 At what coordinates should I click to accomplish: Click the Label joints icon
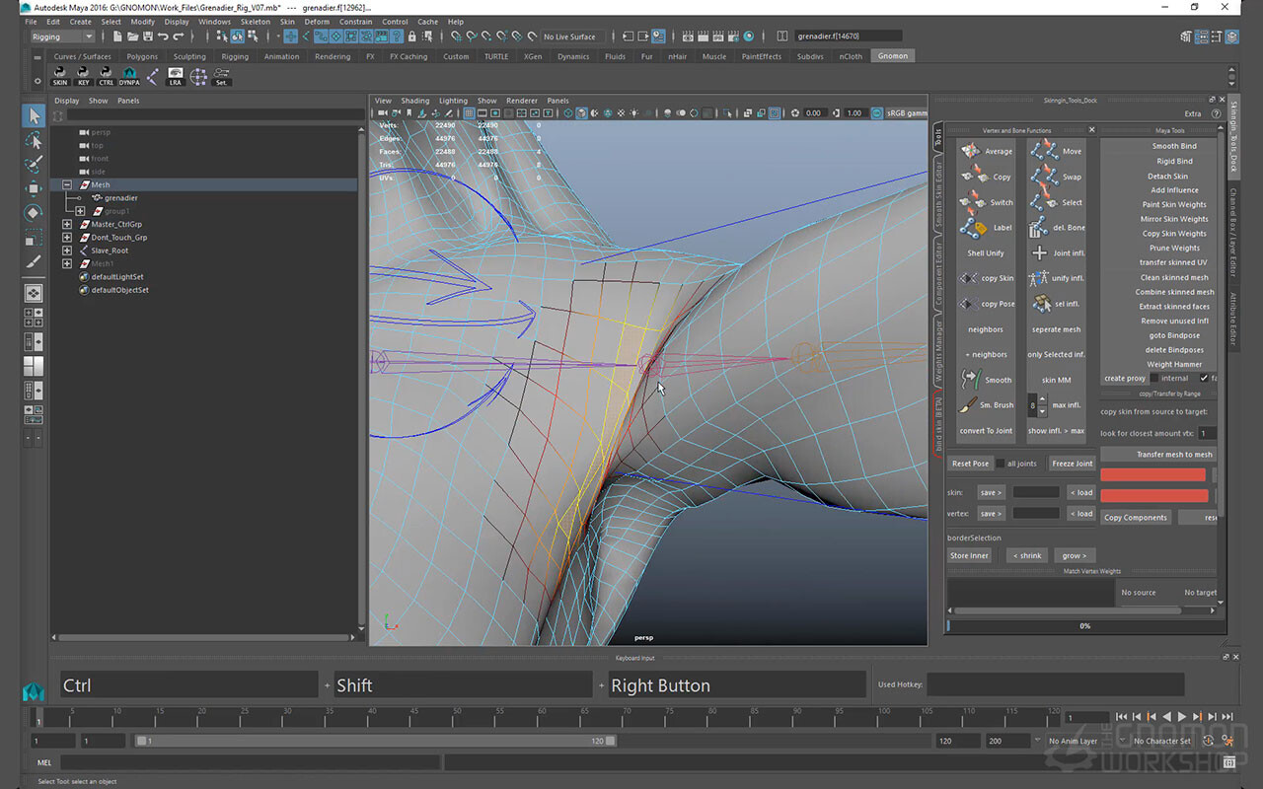pos(972,227)
